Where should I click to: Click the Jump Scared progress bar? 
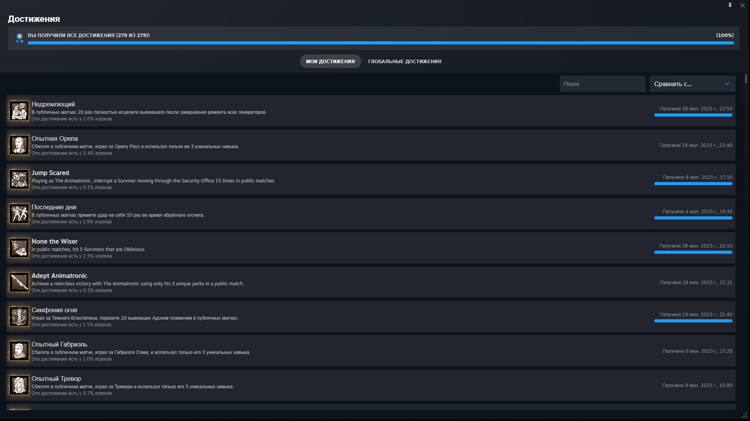tap(693, 184)
